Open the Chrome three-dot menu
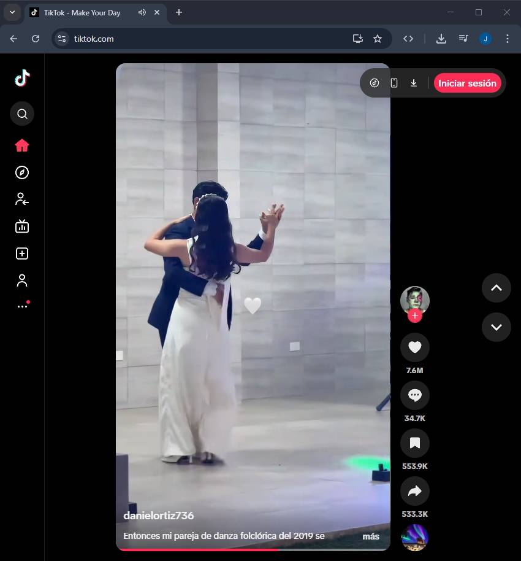The width and height of the screenshot is (521, 561). (x=507, y=39)
